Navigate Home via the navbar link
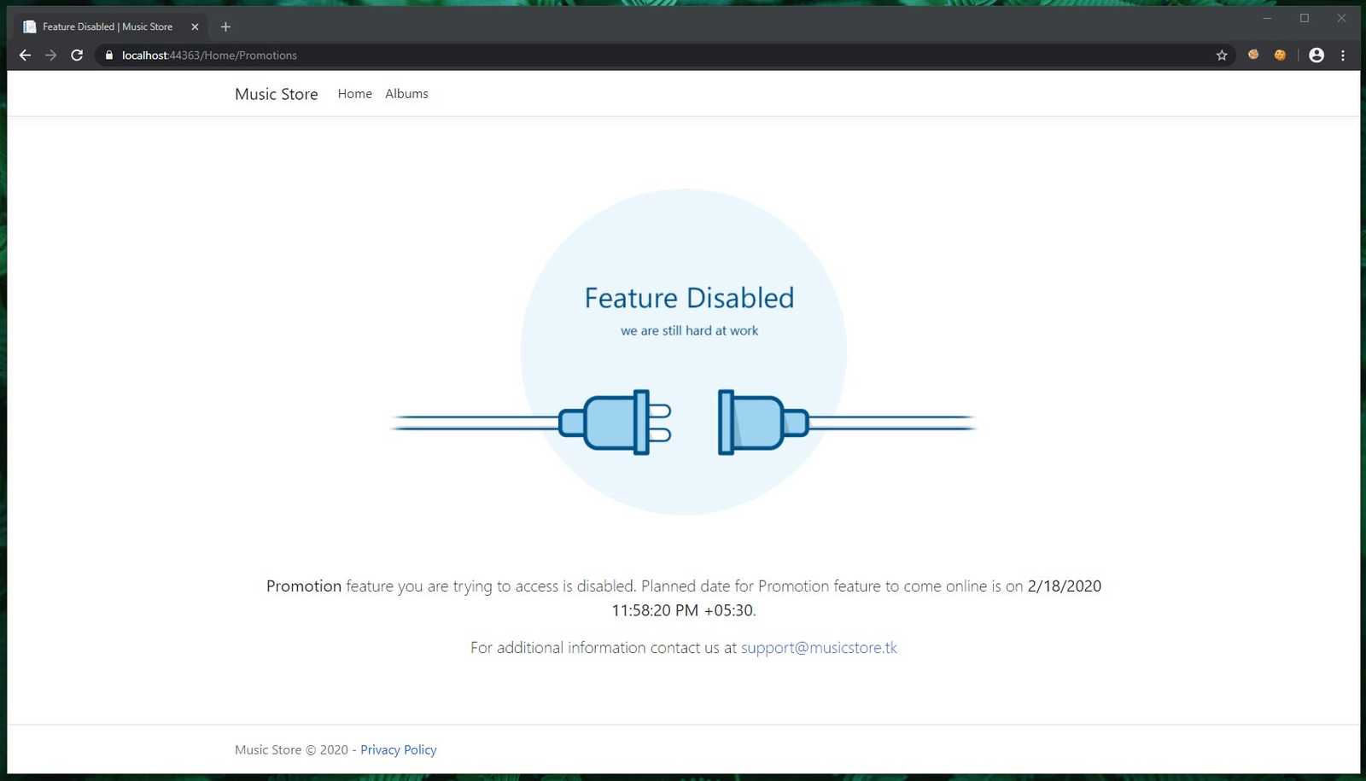Image resolution: width=1366 pixels, height=781 pixels. pos(354,94)
